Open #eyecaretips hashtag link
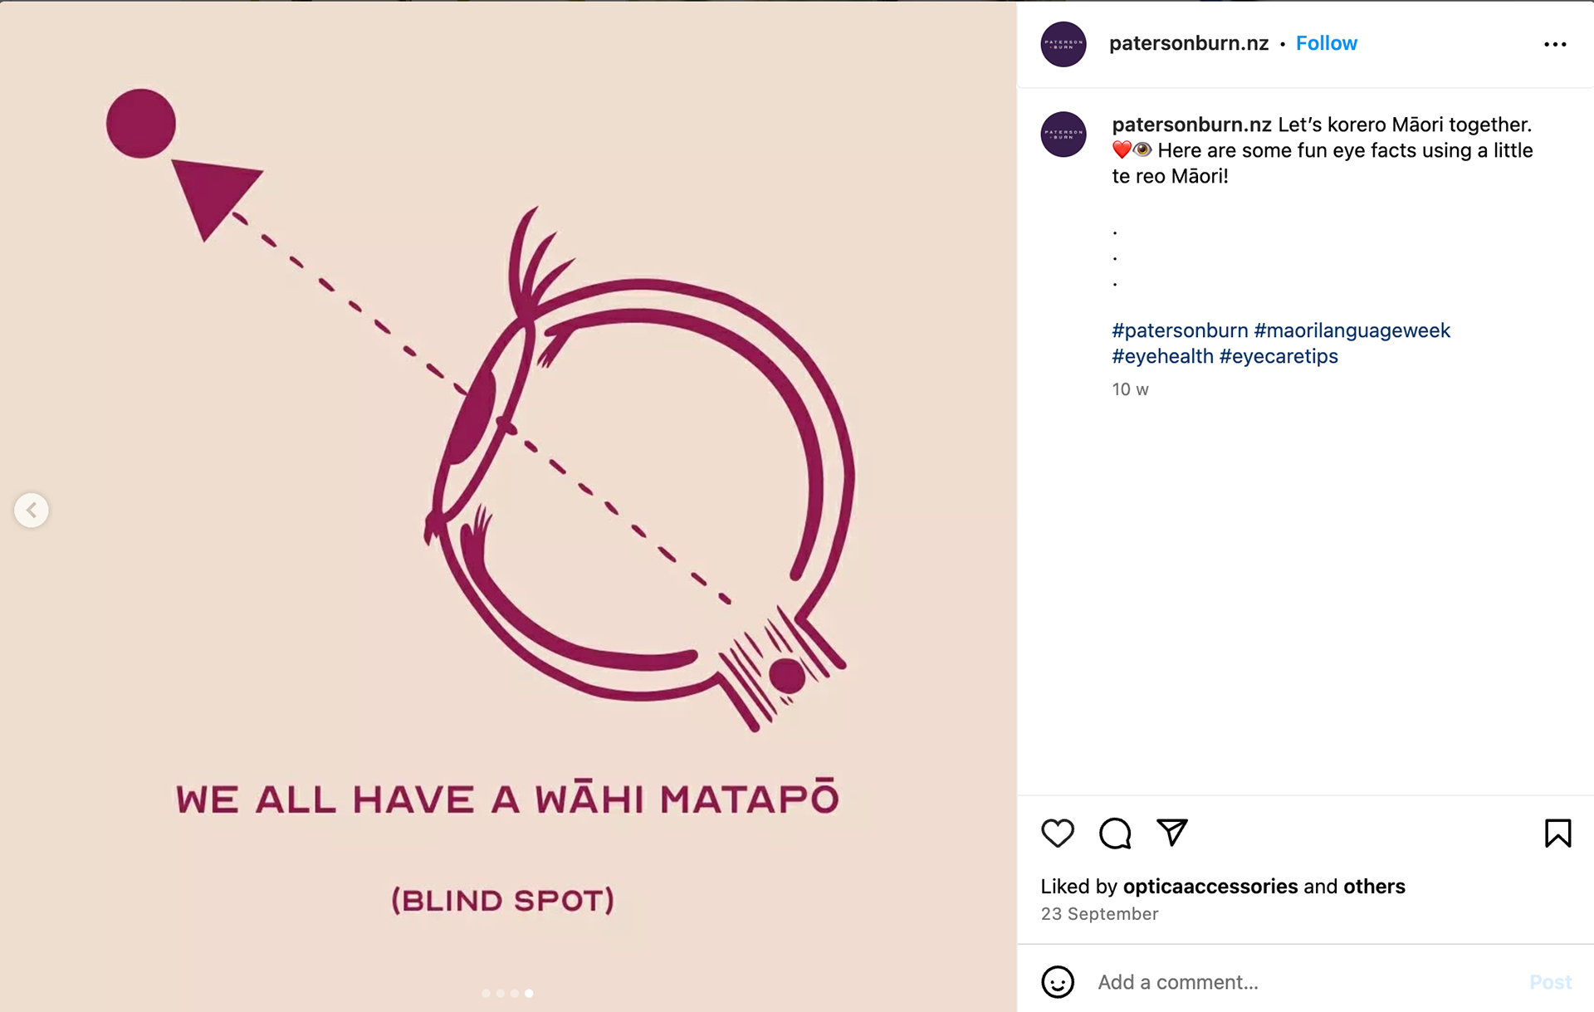Screen dimensions: 1594x1012 [1279, 356]
